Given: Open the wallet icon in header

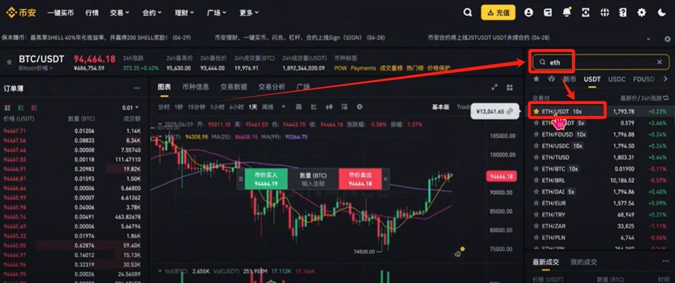Looking at the screenshot, I should (x=548, y=13).
